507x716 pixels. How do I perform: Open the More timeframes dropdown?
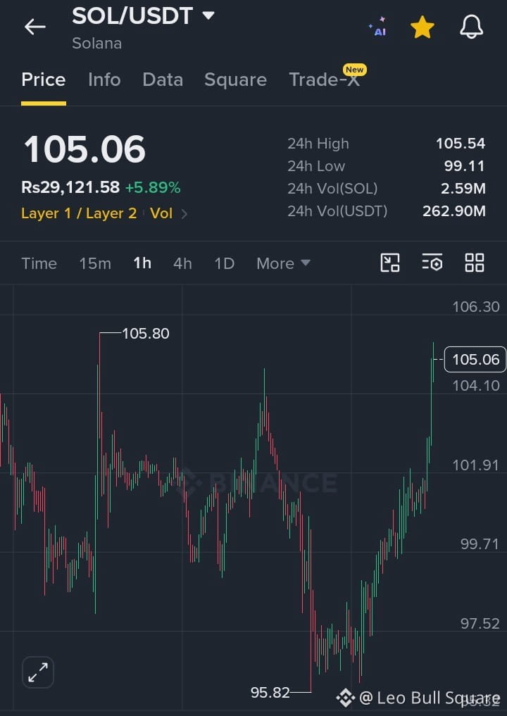[x=283, y=263]
